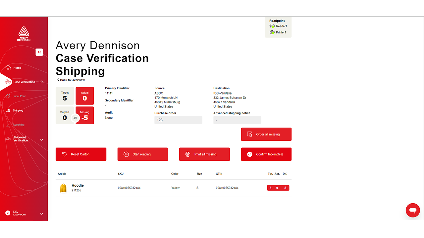Click the Home house icon
The image size is (424, 238).
point(8,68)
